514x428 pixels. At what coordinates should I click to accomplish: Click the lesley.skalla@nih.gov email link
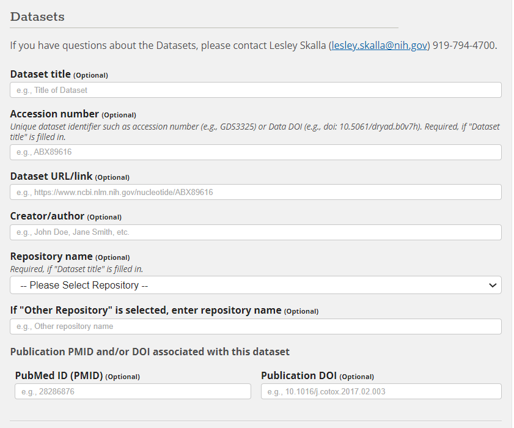point(380,45)
